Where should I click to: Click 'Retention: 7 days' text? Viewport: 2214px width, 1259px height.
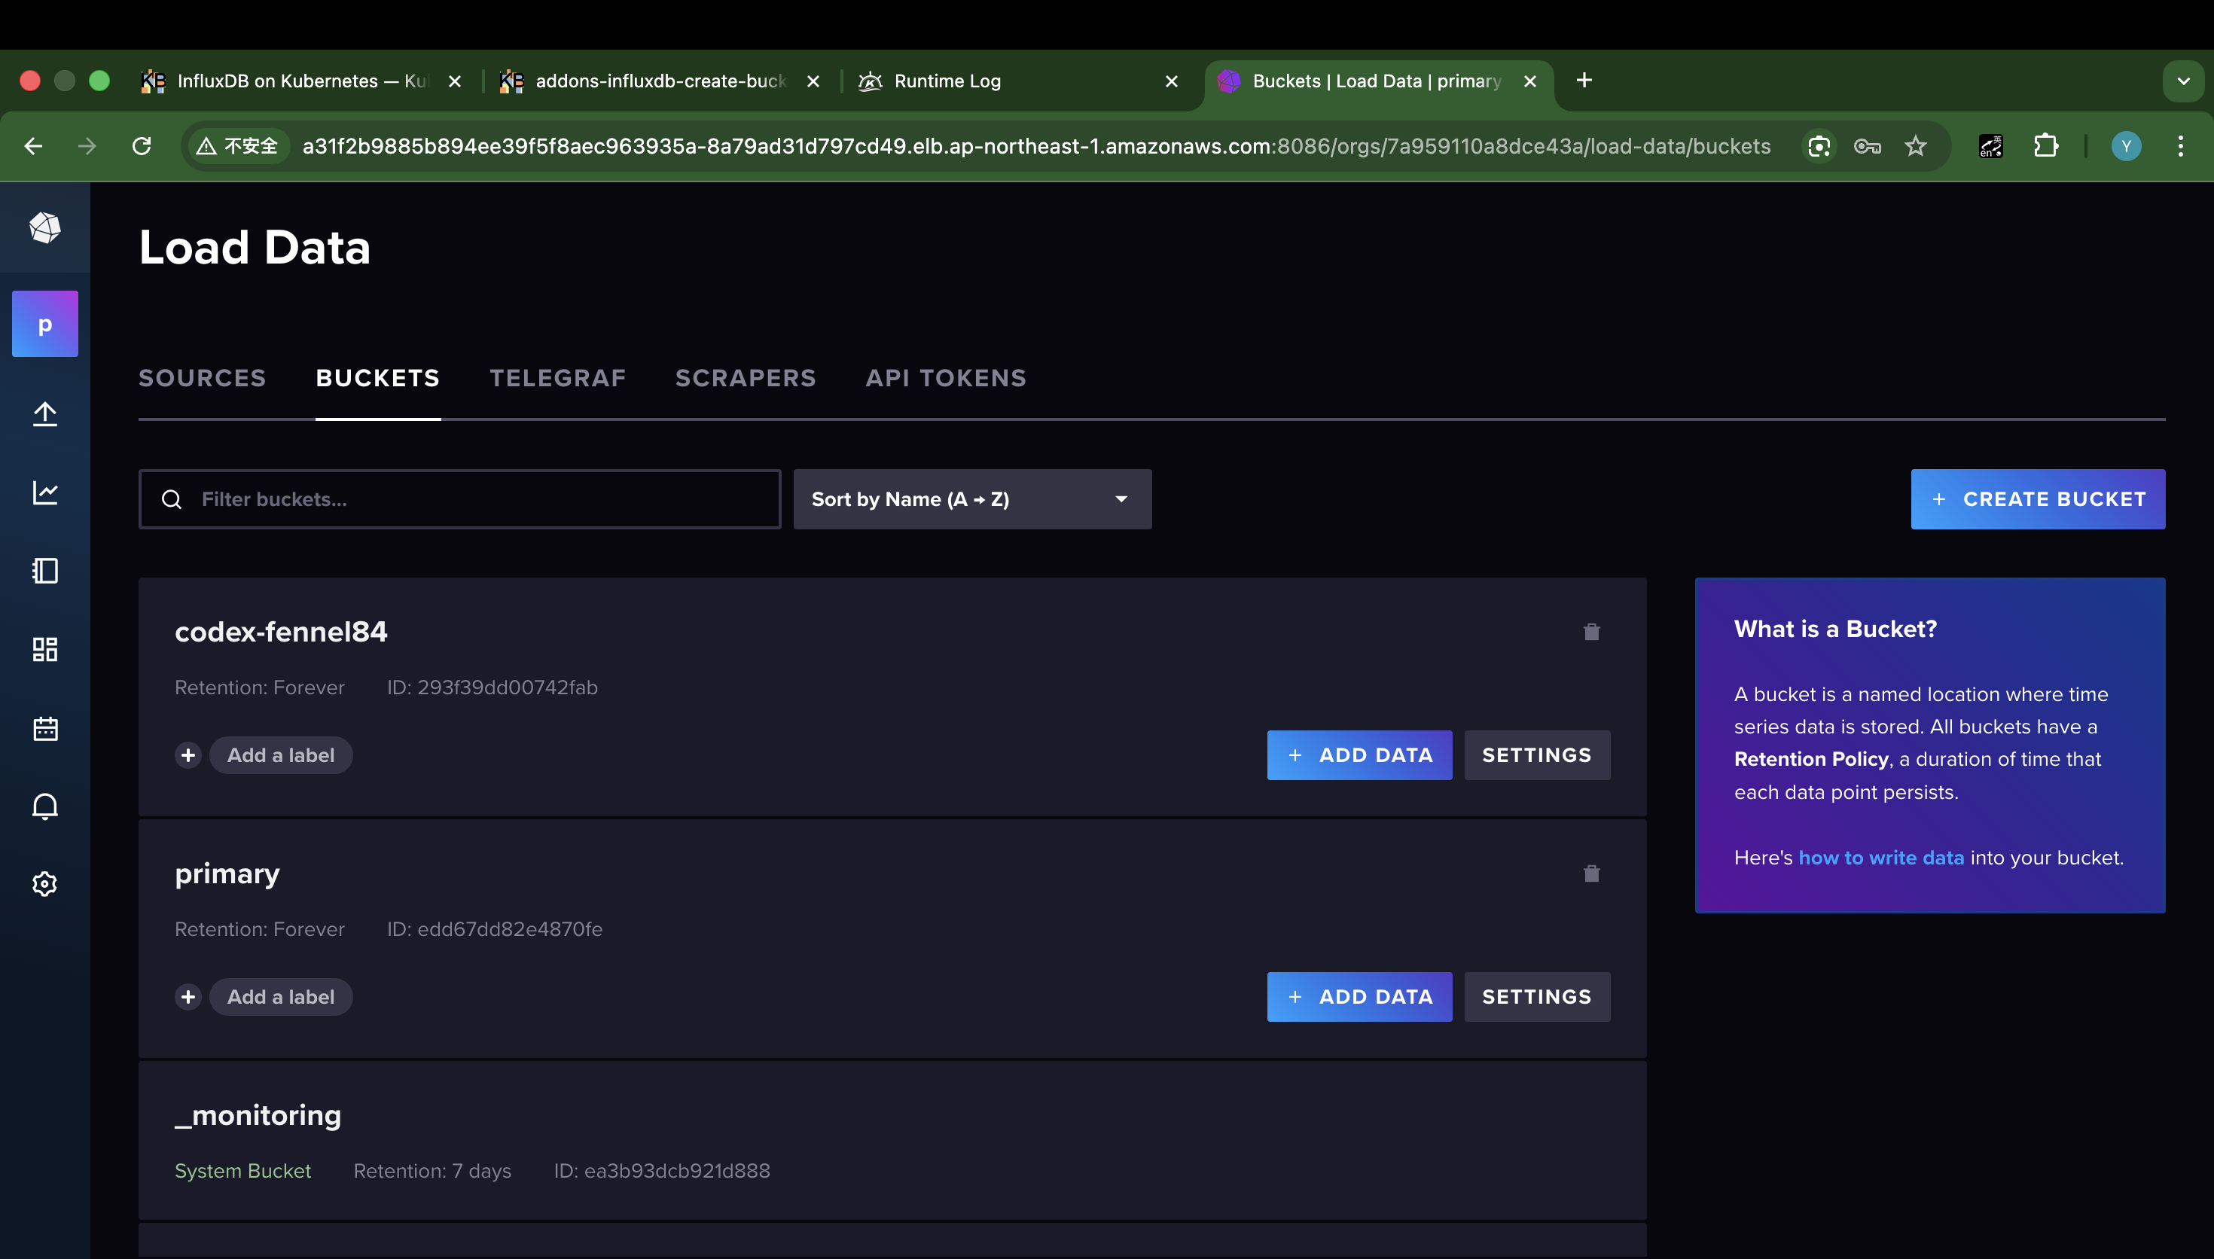click(432, 1171)
